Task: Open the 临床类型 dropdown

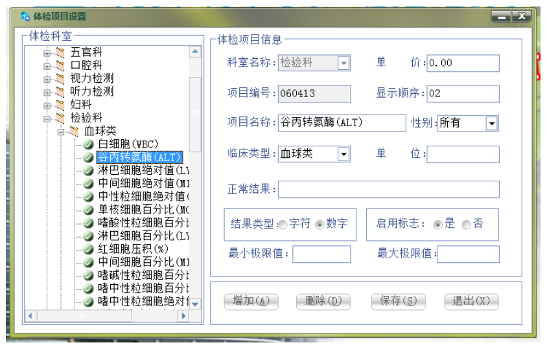Action: (343, 154)
